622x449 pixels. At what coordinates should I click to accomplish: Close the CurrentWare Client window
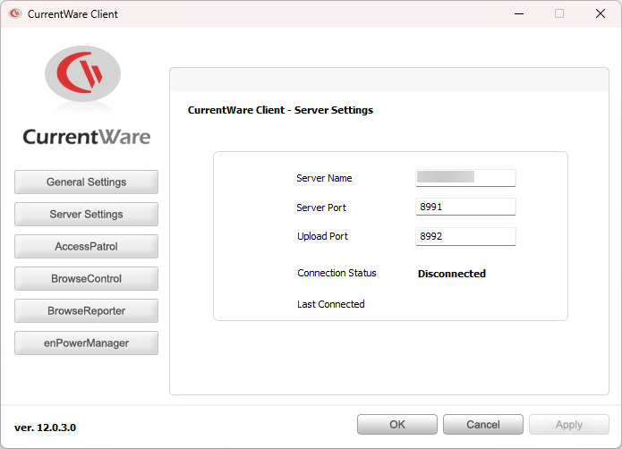(x=601, y=14)
